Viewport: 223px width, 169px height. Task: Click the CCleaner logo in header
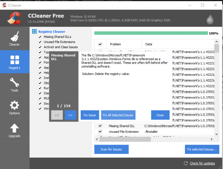tap(14, 18)
